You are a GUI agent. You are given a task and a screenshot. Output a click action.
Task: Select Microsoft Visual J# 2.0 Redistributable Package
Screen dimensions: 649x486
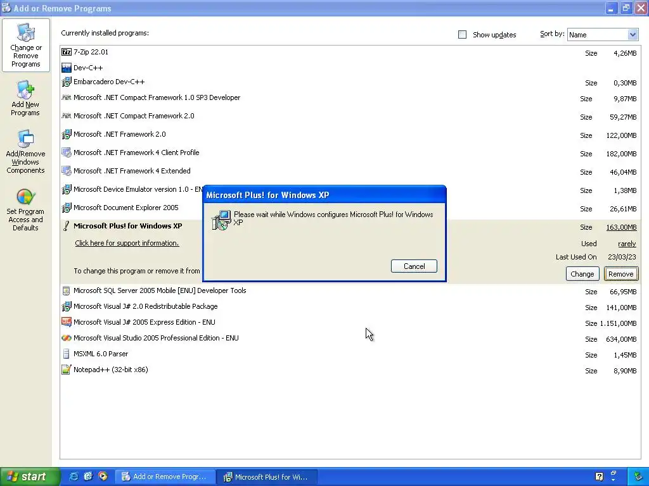[x=350, y=307]
